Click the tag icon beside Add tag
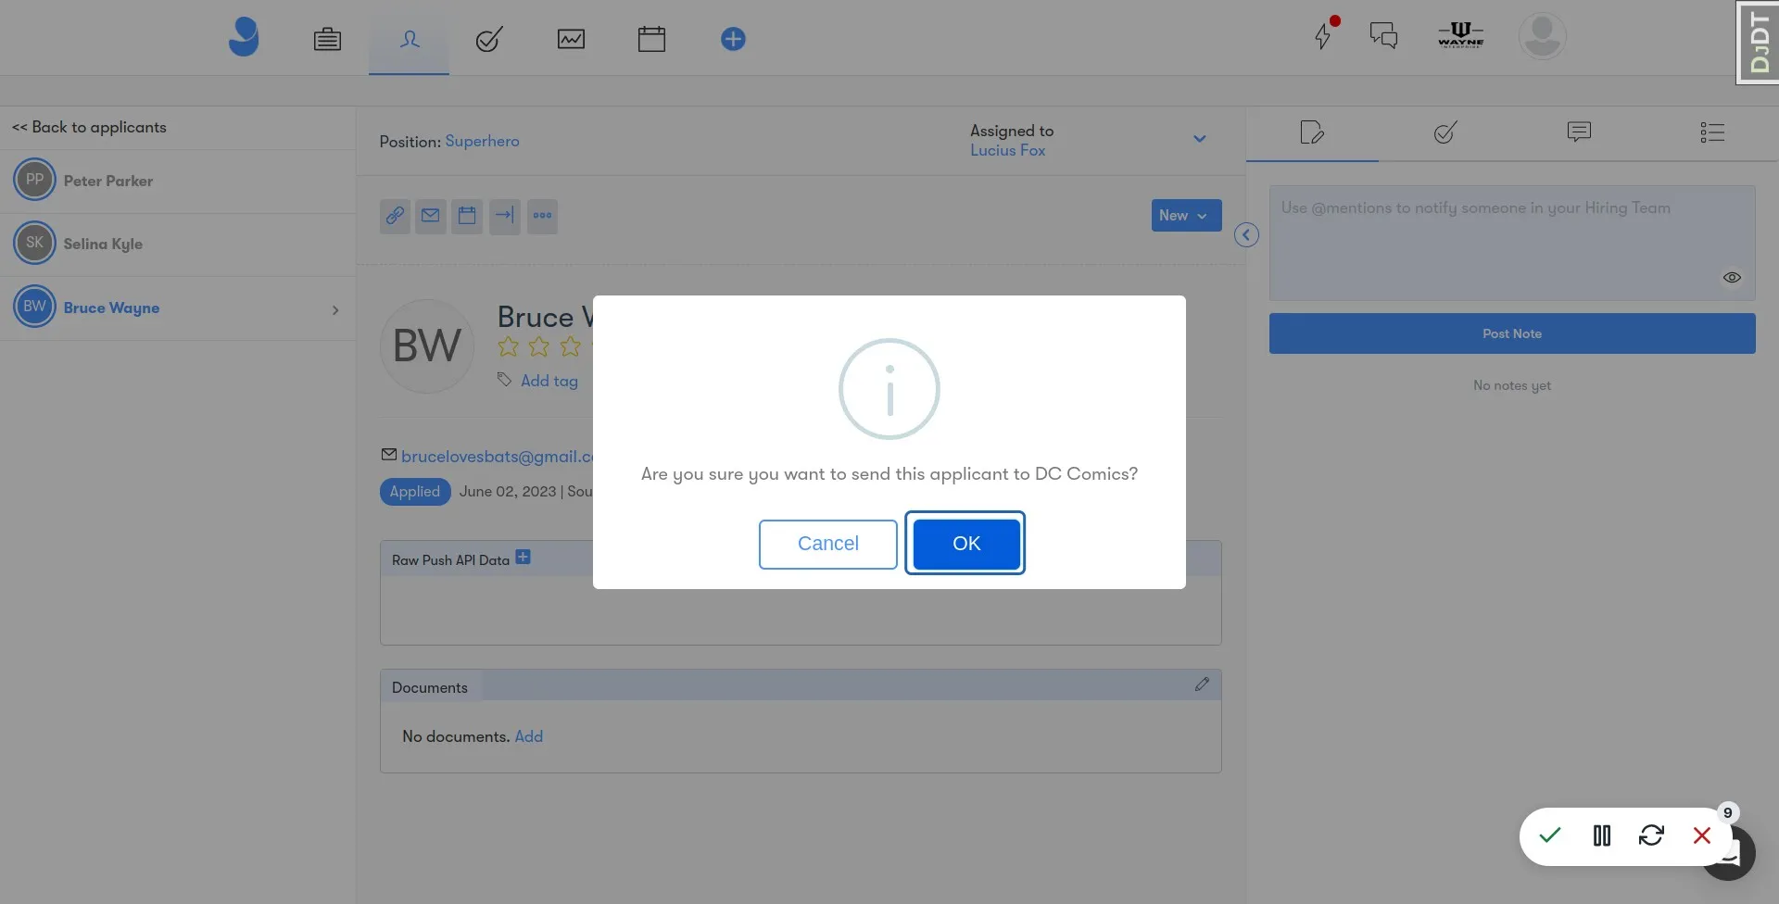Image resolution: width=1779 pixels, height=904 pixels. coord(504,380)
